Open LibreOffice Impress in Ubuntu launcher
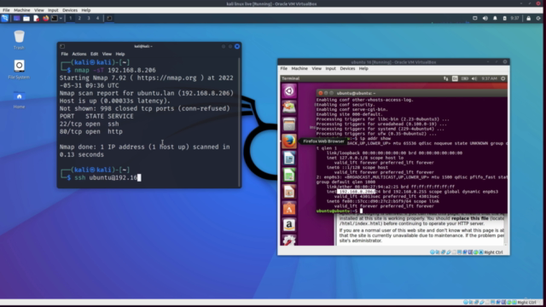Viewport: 546px width, 307px height. [x=289, y=191]
